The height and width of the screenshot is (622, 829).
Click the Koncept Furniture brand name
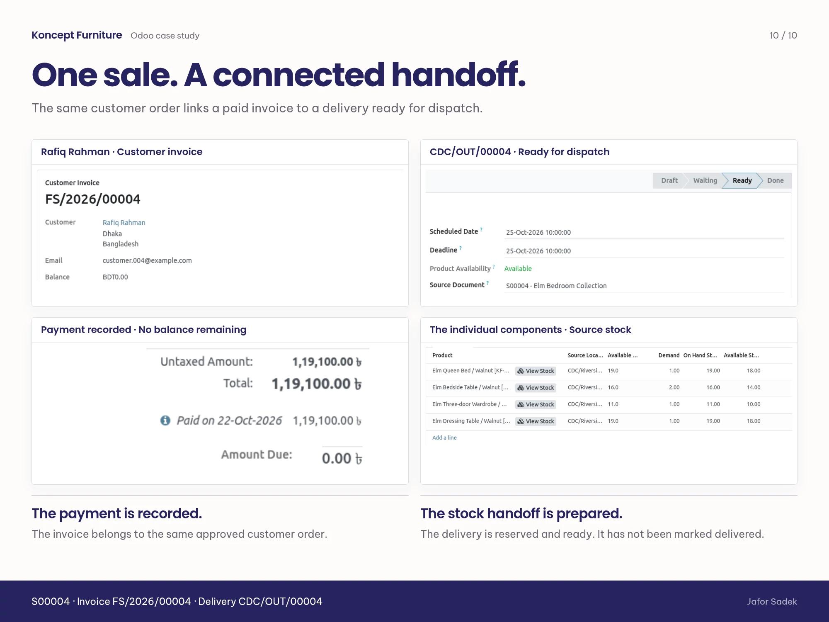(x=77, y=35)
